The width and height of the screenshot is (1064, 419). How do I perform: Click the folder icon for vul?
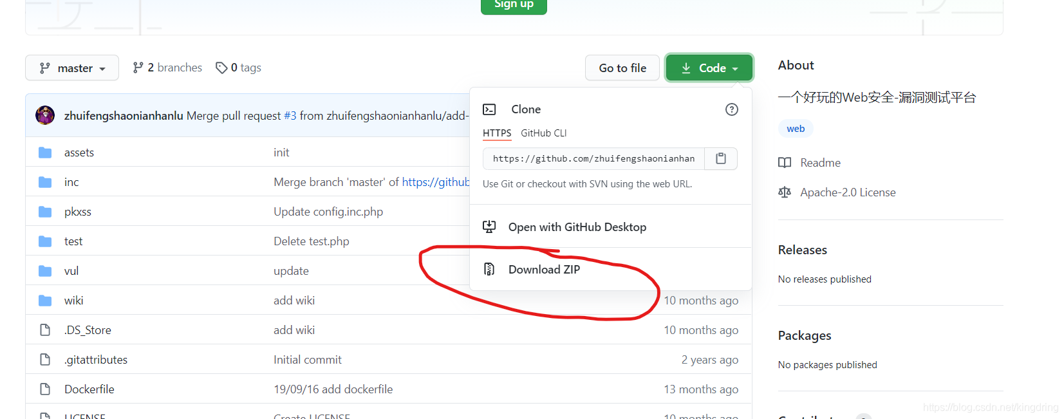[45, 271]
